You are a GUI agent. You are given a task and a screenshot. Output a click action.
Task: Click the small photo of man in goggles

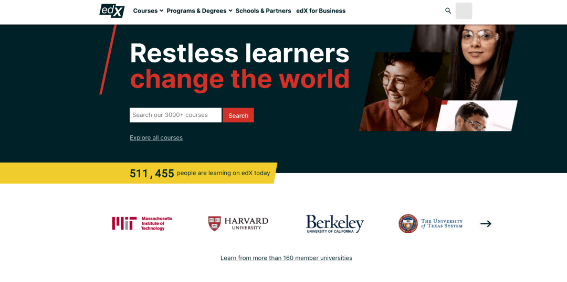tap(475, 116)
